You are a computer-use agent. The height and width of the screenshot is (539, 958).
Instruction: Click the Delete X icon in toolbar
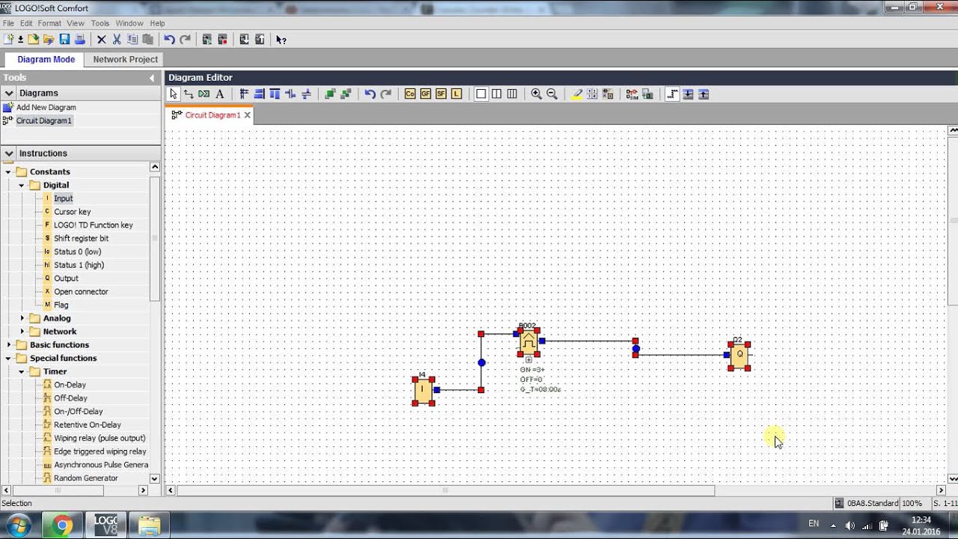pos(102,39)
